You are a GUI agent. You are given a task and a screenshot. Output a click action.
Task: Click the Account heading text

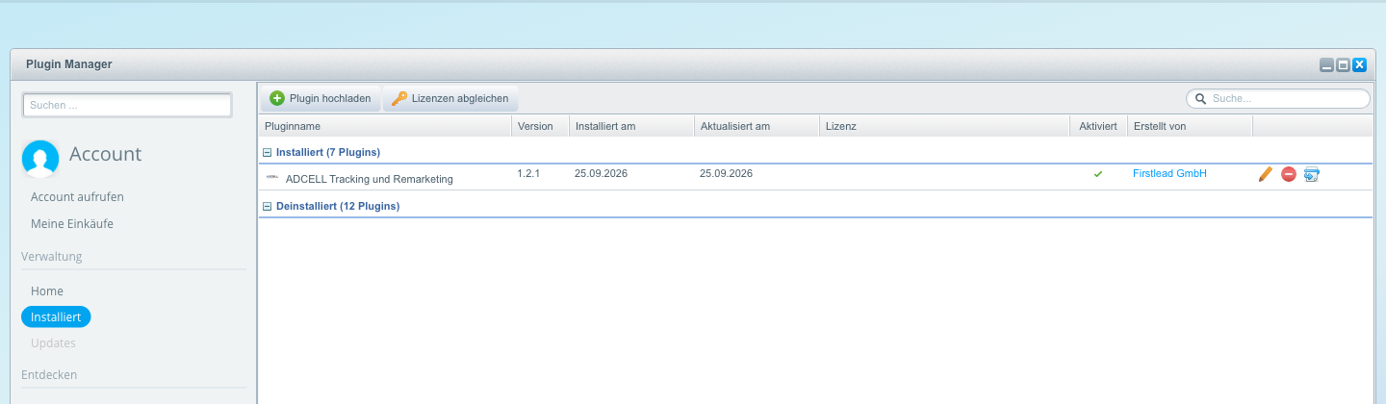pyautogui.click(x=105, y=154)
